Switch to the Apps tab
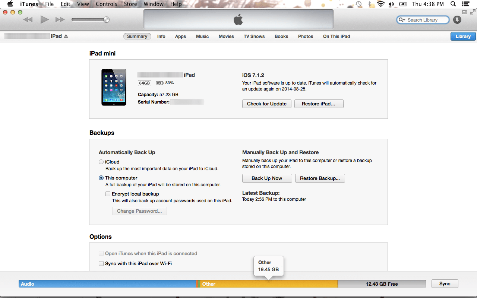This screenshot has width=477, height=298. pos(180,36)
